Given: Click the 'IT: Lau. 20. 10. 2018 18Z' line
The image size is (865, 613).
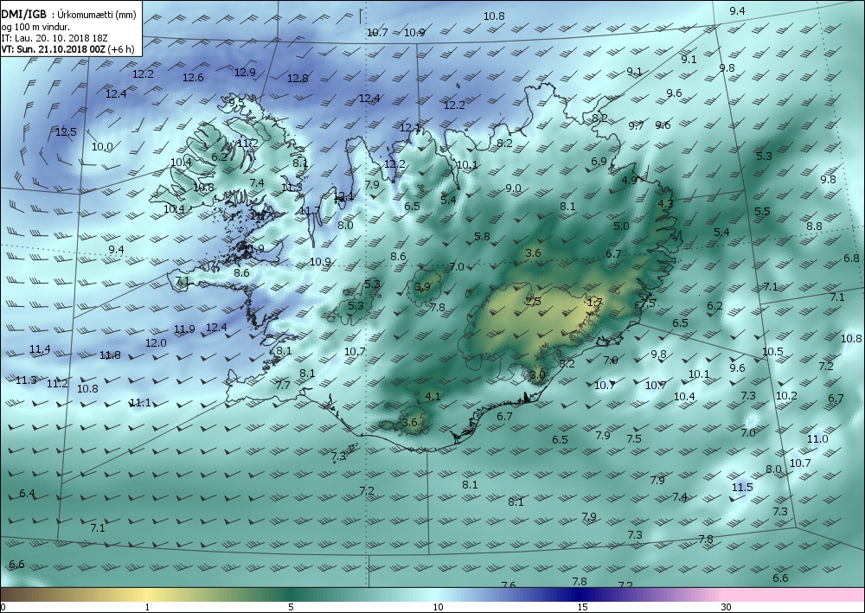Looking at the screenshot, I should (54, 38).
